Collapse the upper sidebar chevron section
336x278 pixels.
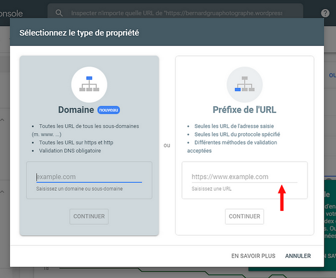click(3, 119)
